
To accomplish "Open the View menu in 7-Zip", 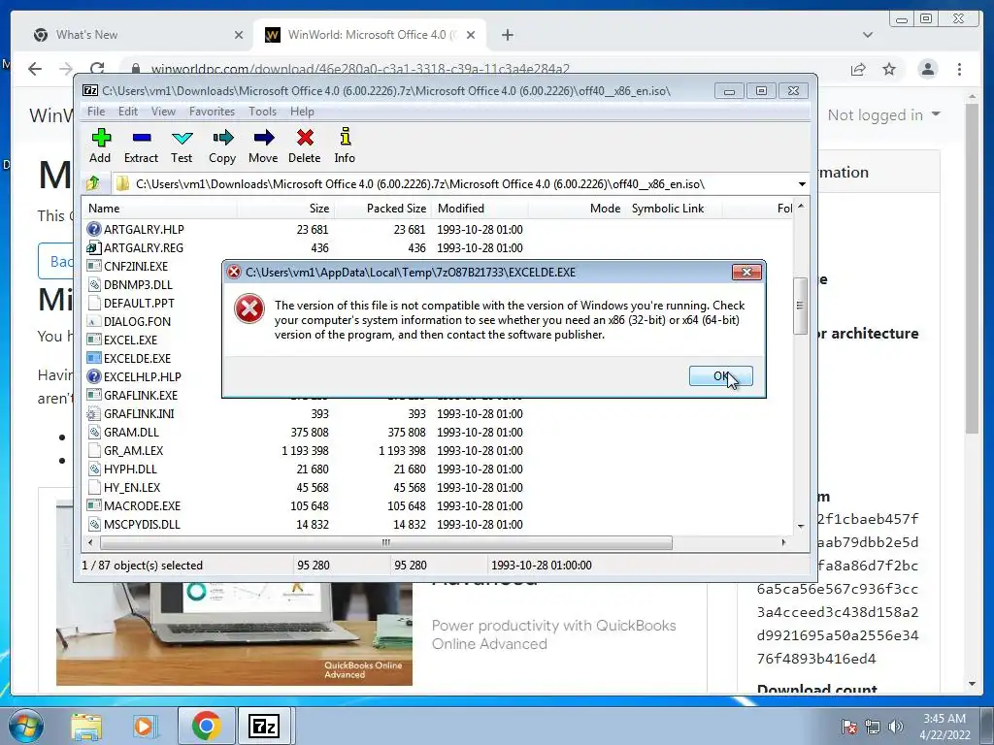I will coord(163,112).
